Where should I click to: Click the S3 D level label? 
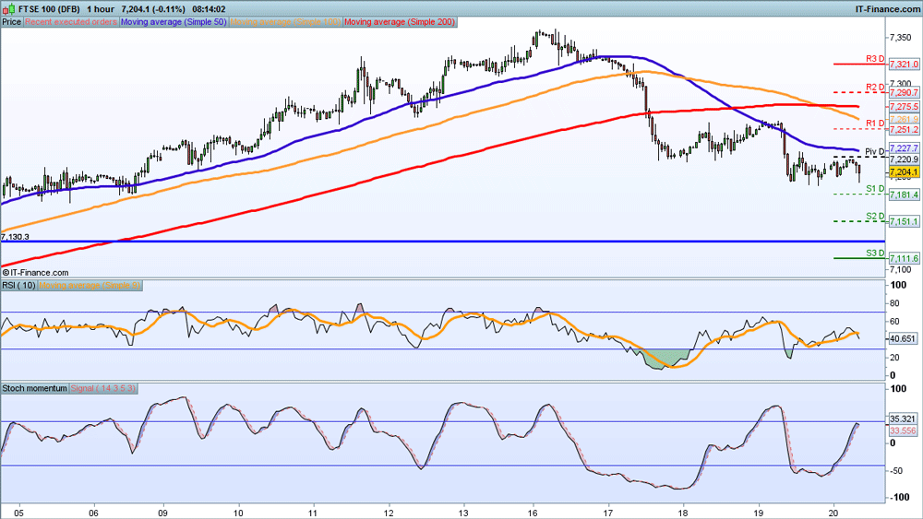(875, 254)
